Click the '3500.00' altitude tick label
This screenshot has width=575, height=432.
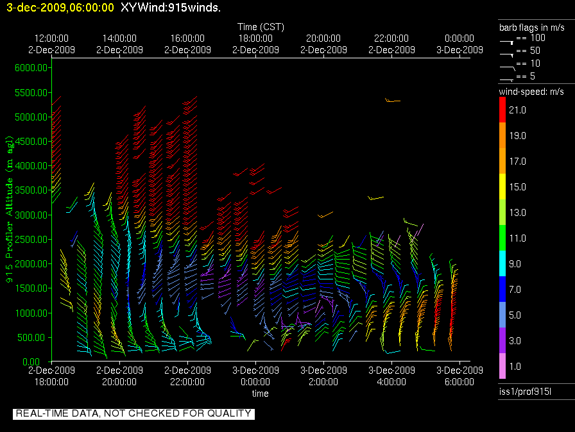coord(31,190)
